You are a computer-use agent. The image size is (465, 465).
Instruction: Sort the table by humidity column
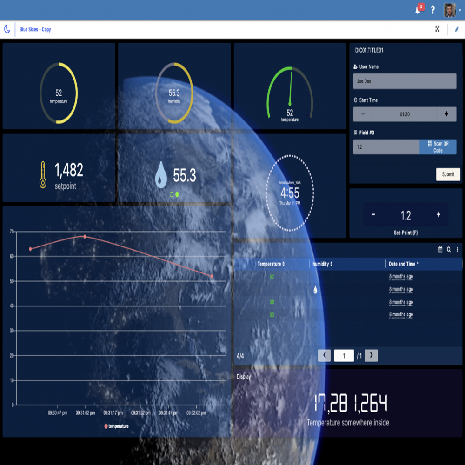click(323, 264)
